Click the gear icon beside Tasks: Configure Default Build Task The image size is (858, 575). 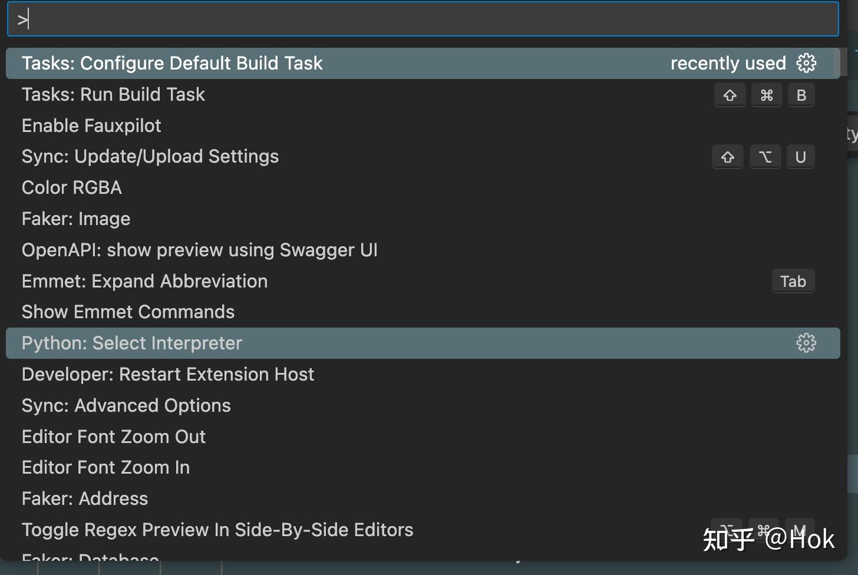(x=806, y=63)
